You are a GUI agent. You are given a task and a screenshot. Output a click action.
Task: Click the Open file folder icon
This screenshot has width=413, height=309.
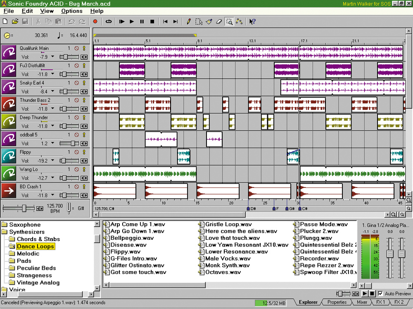click(15, 21)
